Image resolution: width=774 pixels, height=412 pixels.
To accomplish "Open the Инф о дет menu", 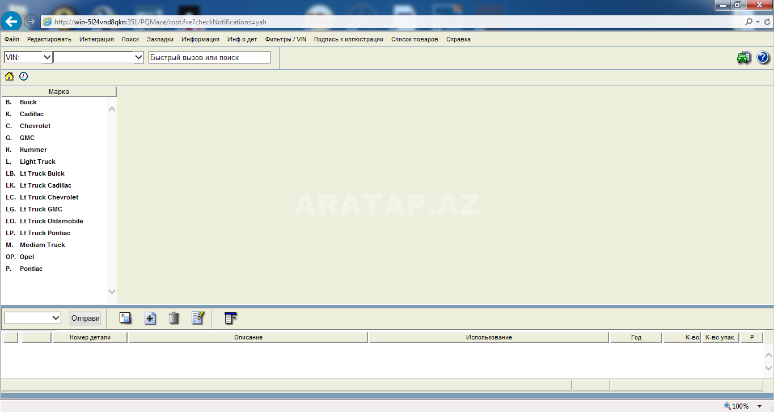I will point(242,39).
